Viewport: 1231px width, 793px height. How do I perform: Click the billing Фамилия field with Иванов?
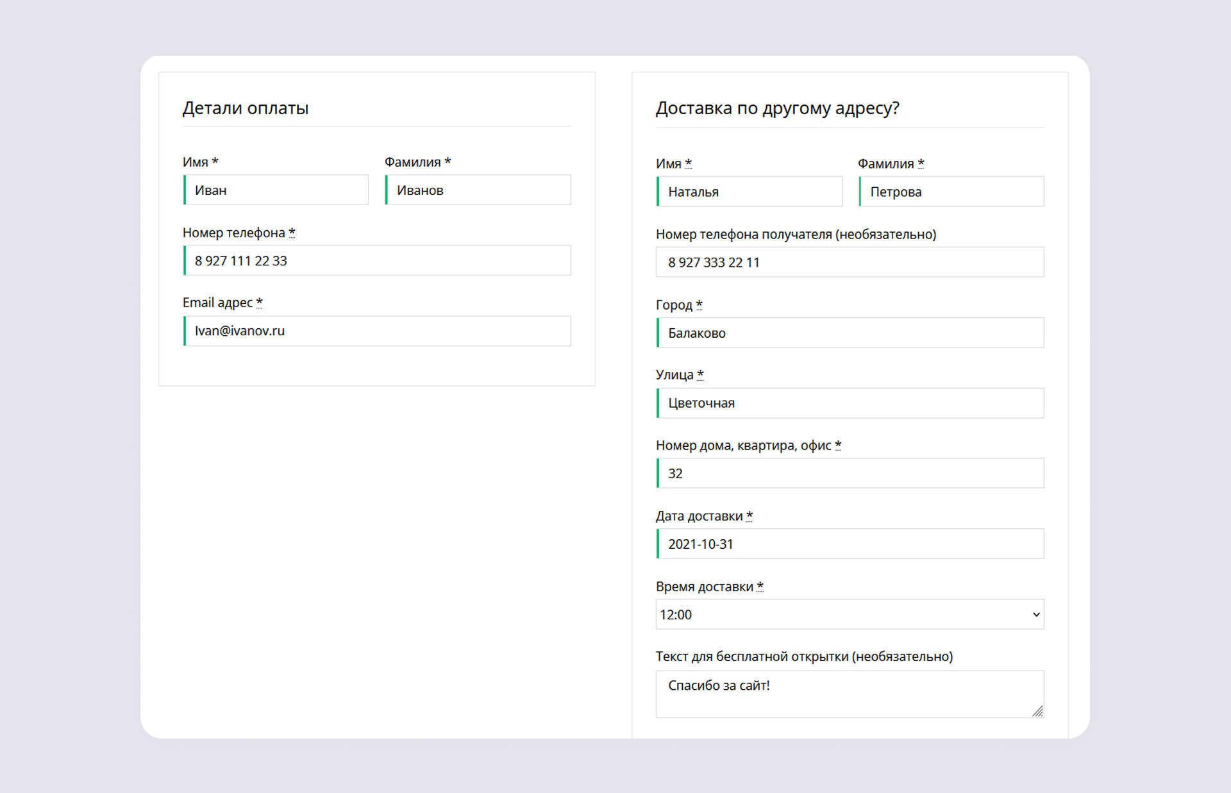pos(478,190)
